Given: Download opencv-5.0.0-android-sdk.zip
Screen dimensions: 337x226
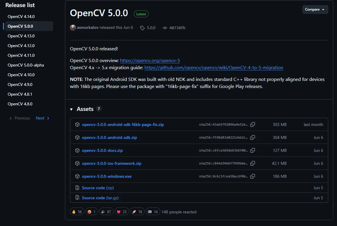Looking at the screenshot, I should [x=109, y=137].
